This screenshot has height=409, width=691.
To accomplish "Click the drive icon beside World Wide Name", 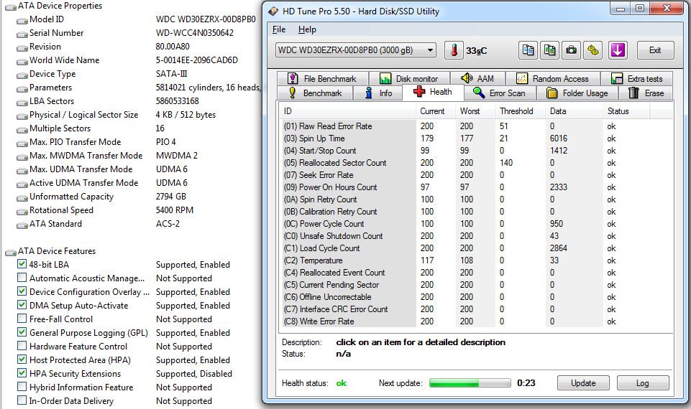I will (22, 61).
